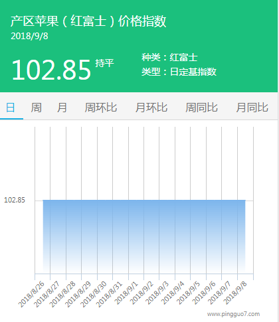
Task: Click the y-axis label 102.85
Action: (15, 200)
